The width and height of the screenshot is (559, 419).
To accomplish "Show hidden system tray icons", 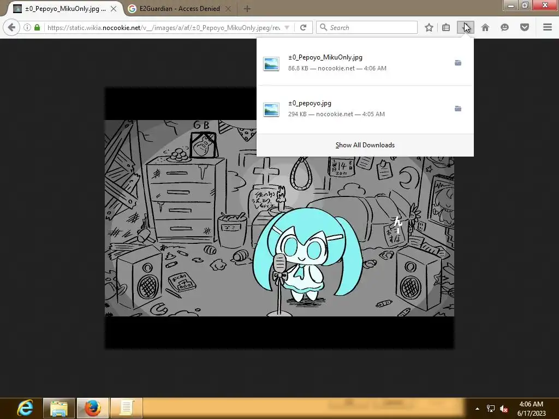I will click(477, 409).
